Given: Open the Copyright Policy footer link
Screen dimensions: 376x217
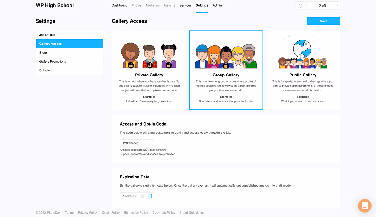Looking at the screenshot, I should click(164, 213).
